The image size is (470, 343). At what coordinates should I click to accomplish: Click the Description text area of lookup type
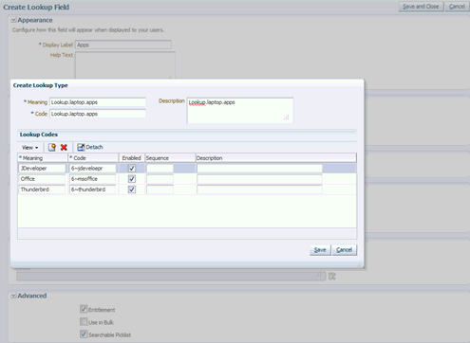click(240, 110)
